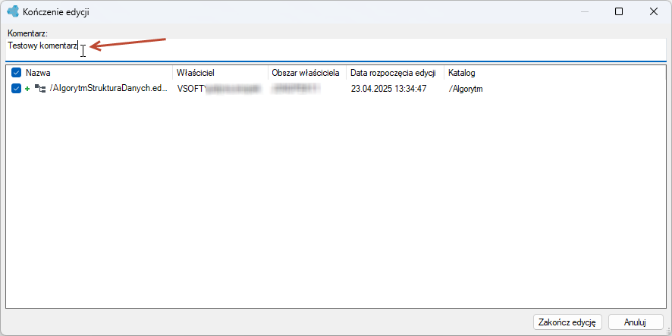672x336 pixels.
Task: Minimize the Kończenie edycji window
Action: 584,11
